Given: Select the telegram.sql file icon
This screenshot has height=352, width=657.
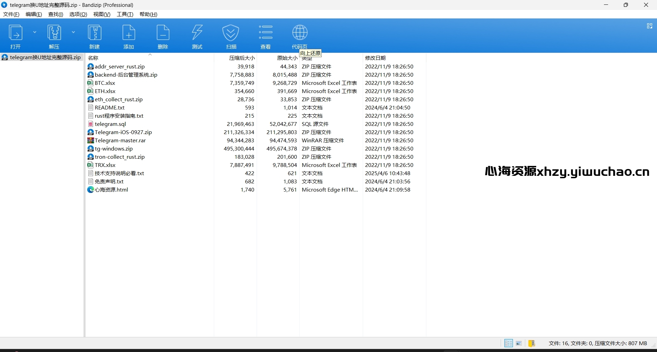Looking at the screenshot, I should point(91,124).
